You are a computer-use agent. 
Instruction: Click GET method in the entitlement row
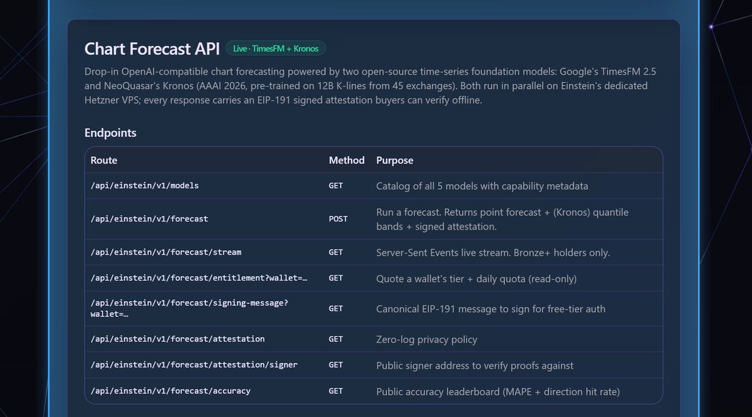(x=336, y=278)
